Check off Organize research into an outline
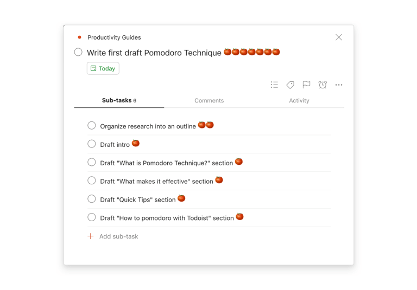This screenshot has width=417, height=290. 92,125
